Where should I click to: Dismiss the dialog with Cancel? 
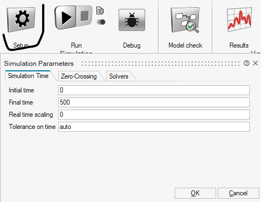point(238,193)
